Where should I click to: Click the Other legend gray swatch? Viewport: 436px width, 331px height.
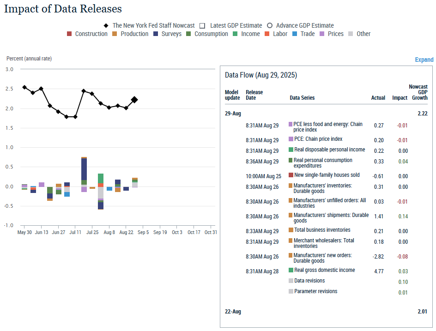[x=351, y=34]
